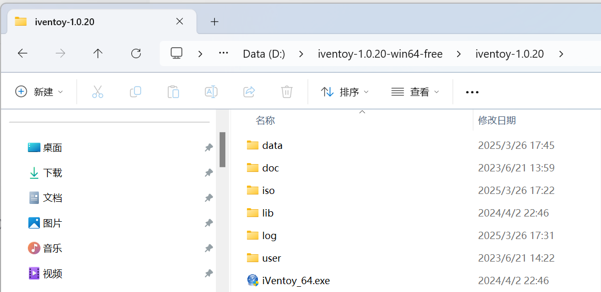Click the navigation pane scrollbar thumb
The width and height of the screenshot is (601, 292).
(222, 149)
